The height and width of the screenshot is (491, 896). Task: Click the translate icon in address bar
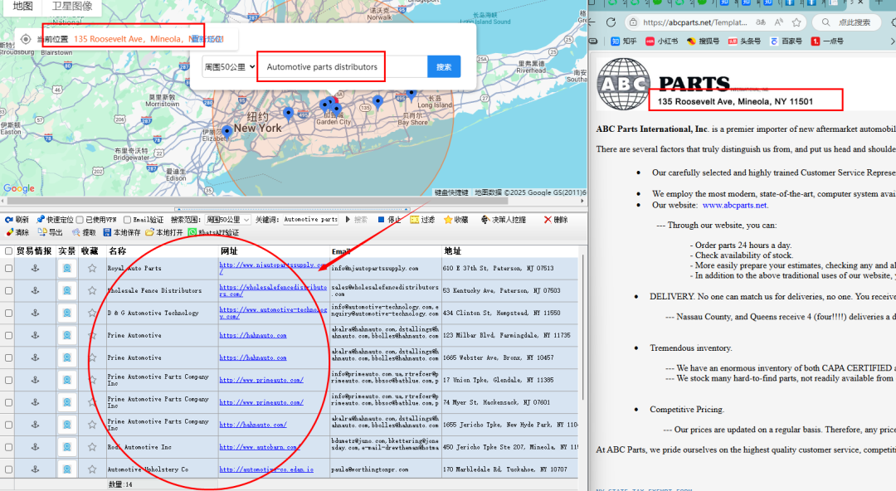click(x=761, y=22)
